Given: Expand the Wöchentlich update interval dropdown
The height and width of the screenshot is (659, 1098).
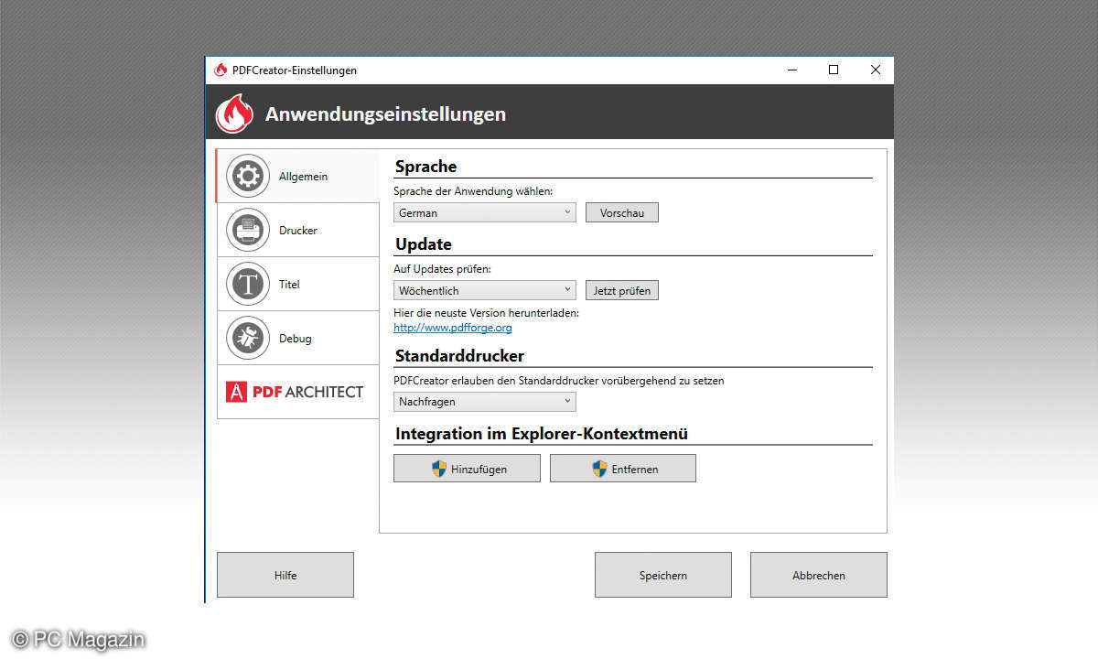Looking at the screenshot, I should (485, 290).
